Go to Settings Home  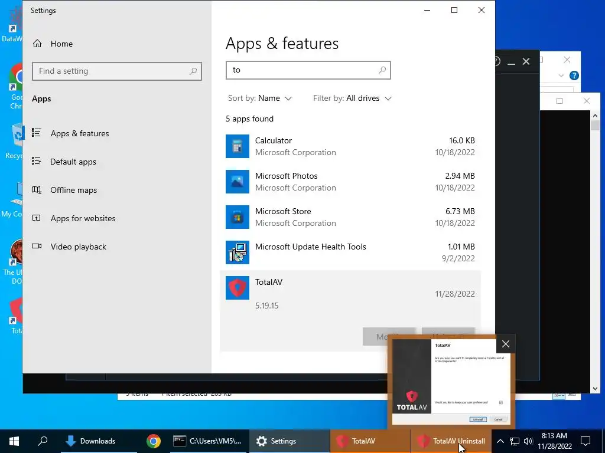[53, 44]
